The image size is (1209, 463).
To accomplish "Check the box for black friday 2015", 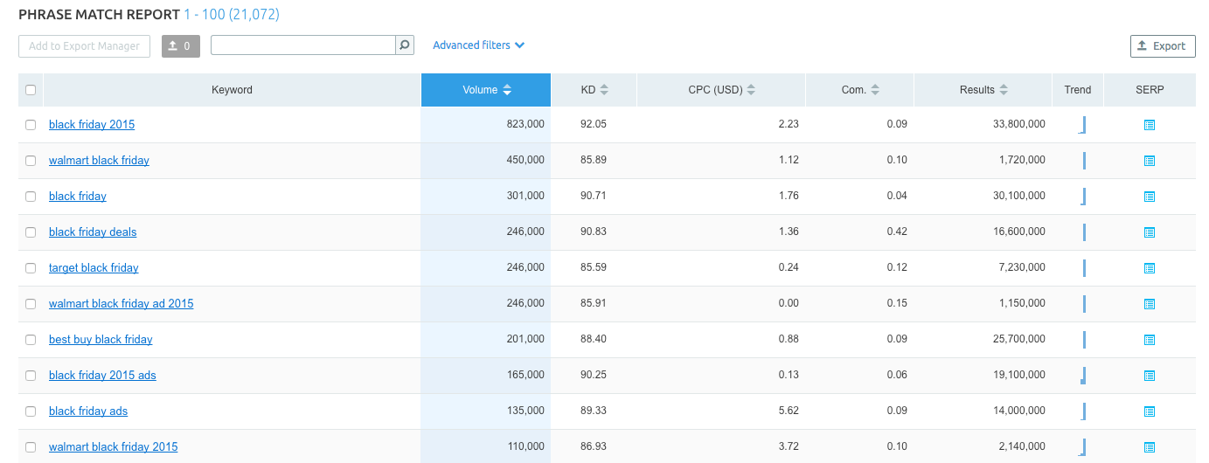I will pyautogui.click(x=31, y=125).
